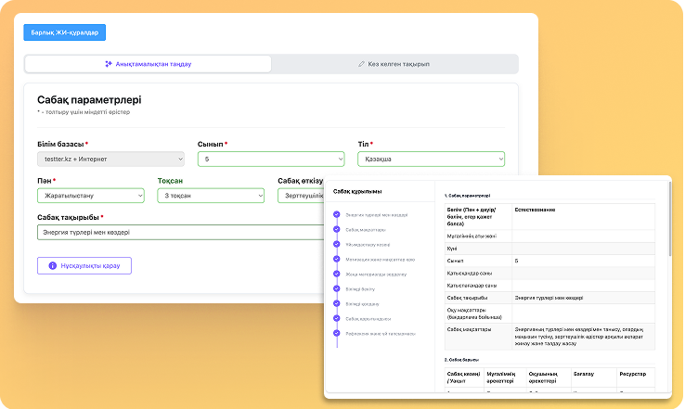685x409 pixels.
Task: Select the Білімді бекіту step
Action: [360, 289]
